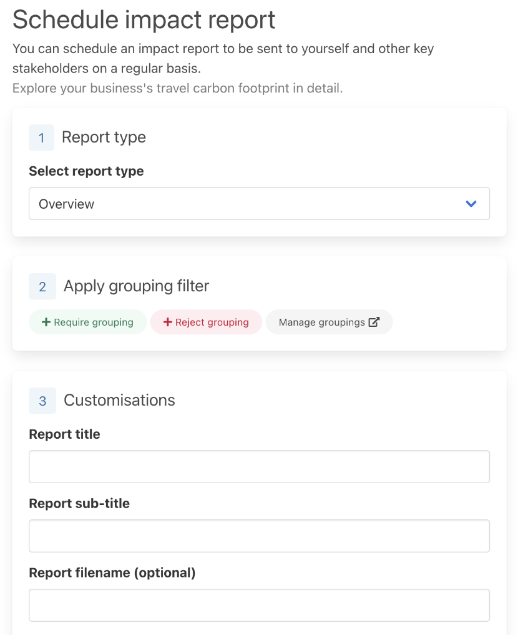Click the "Report title" field label
The image size is (523, 635).
64,434
